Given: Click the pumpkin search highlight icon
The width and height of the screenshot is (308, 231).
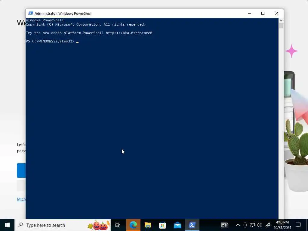Looking at the screenshot, I should (99, 225).
